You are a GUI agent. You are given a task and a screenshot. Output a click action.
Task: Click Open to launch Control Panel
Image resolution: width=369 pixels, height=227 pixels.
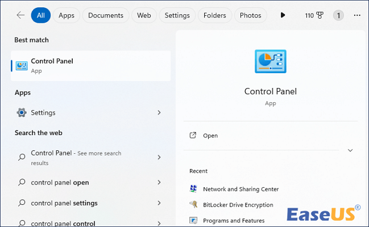point(210,136)
